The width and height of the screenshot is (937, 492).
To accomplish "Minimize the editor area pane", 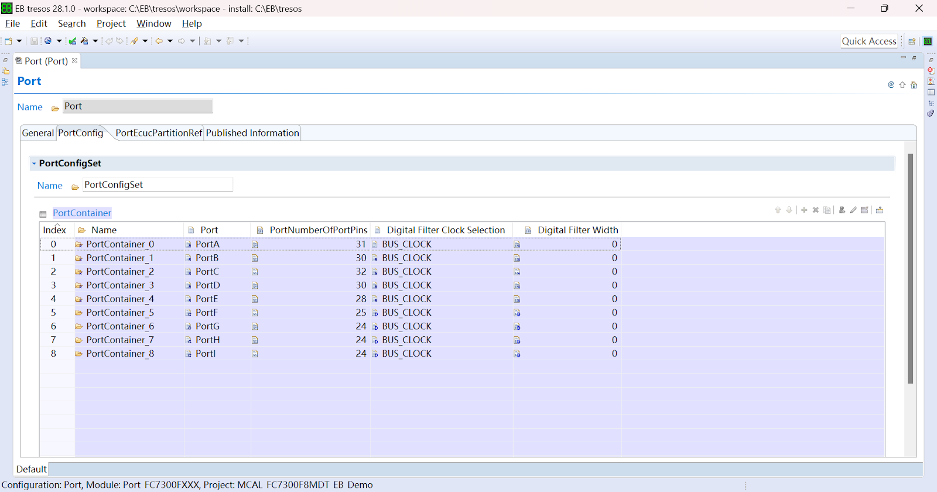I will point(903,57).
